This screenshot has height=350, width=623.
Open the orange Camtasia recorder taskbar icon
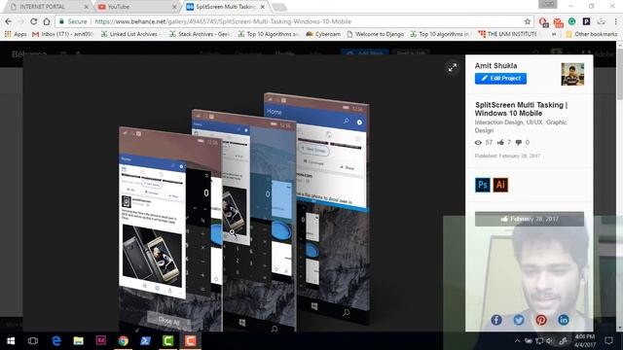point(191,340)
